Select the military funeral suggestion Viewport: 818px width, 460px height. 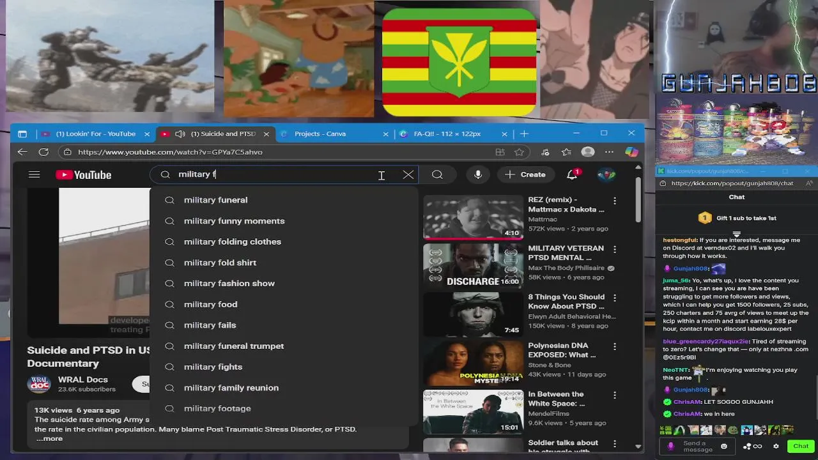[x=284, y=200]
